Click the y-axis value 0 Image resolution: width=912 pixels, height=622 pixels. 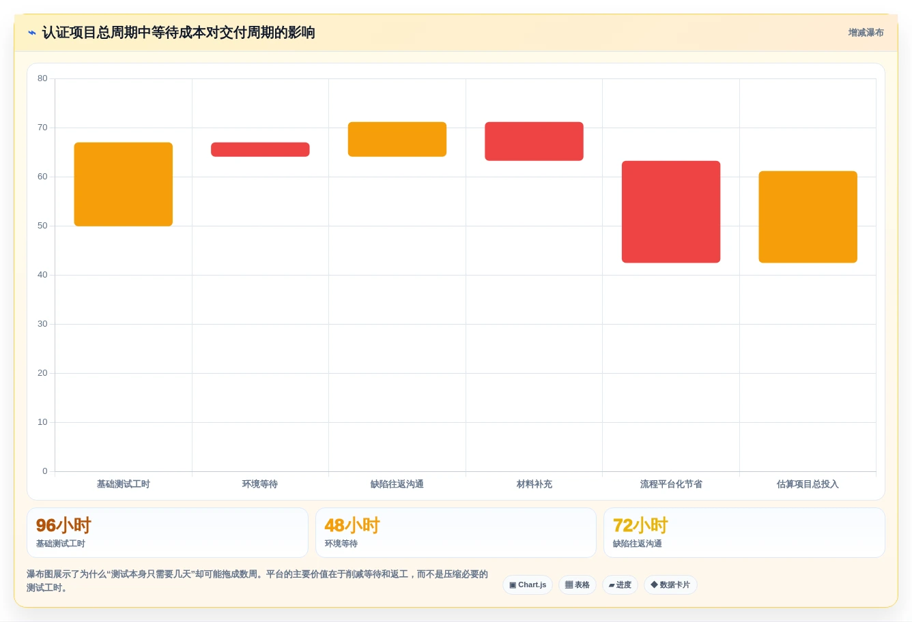pyautogui.click(x=45, y=471)
